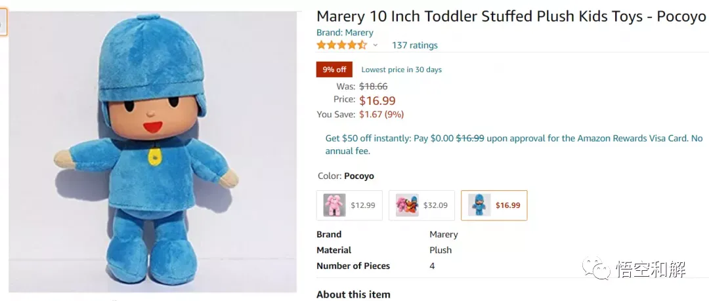Select the $32.09 plush set option
The width and height of the screenshot is (709, 301).
point(421,205)
